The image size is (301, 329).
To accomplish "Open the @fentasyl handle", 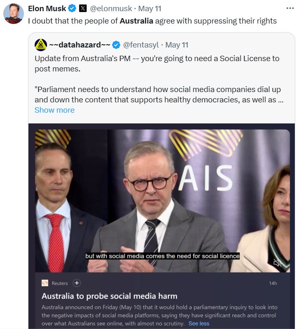I will click(141, 45).
